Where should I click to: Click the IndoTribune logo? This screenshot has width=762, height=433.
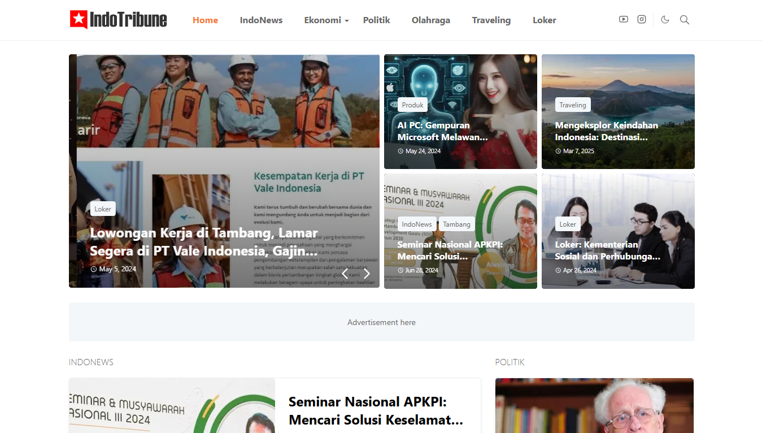click(x=119, y=20)
